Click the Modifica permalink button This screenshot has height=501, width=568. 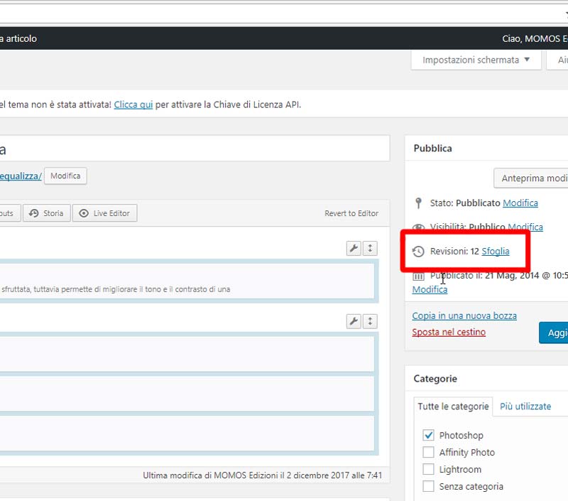pos(65,176)
